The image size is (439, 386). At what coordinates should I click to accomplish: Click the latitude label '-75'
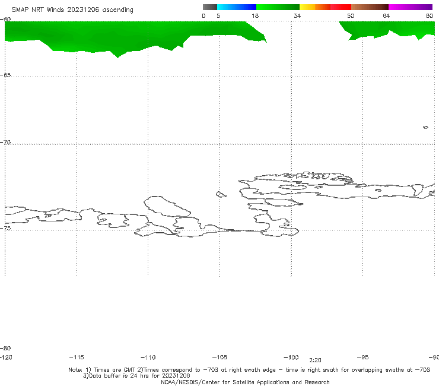pos(5,228)
